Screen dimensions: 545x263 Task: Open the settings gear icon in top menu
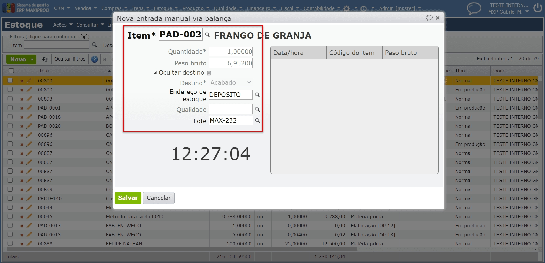pyautogui.click(x=347, y=8)
